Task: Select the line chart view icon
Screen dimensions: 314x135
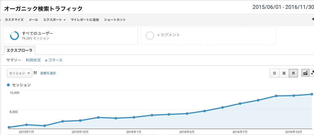Action: tap(305, 73)
